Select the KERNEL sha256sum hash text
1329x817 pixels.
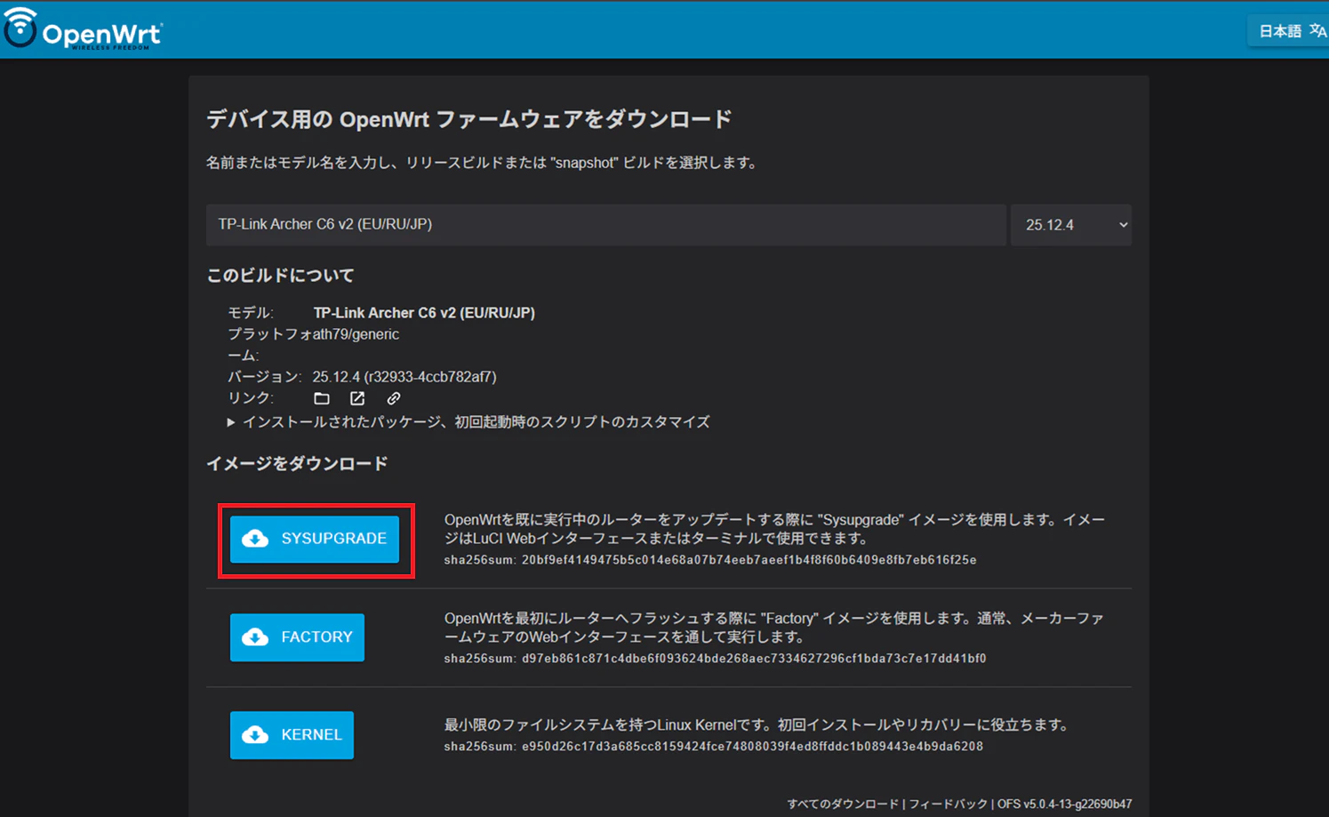(x=752, y=747)
